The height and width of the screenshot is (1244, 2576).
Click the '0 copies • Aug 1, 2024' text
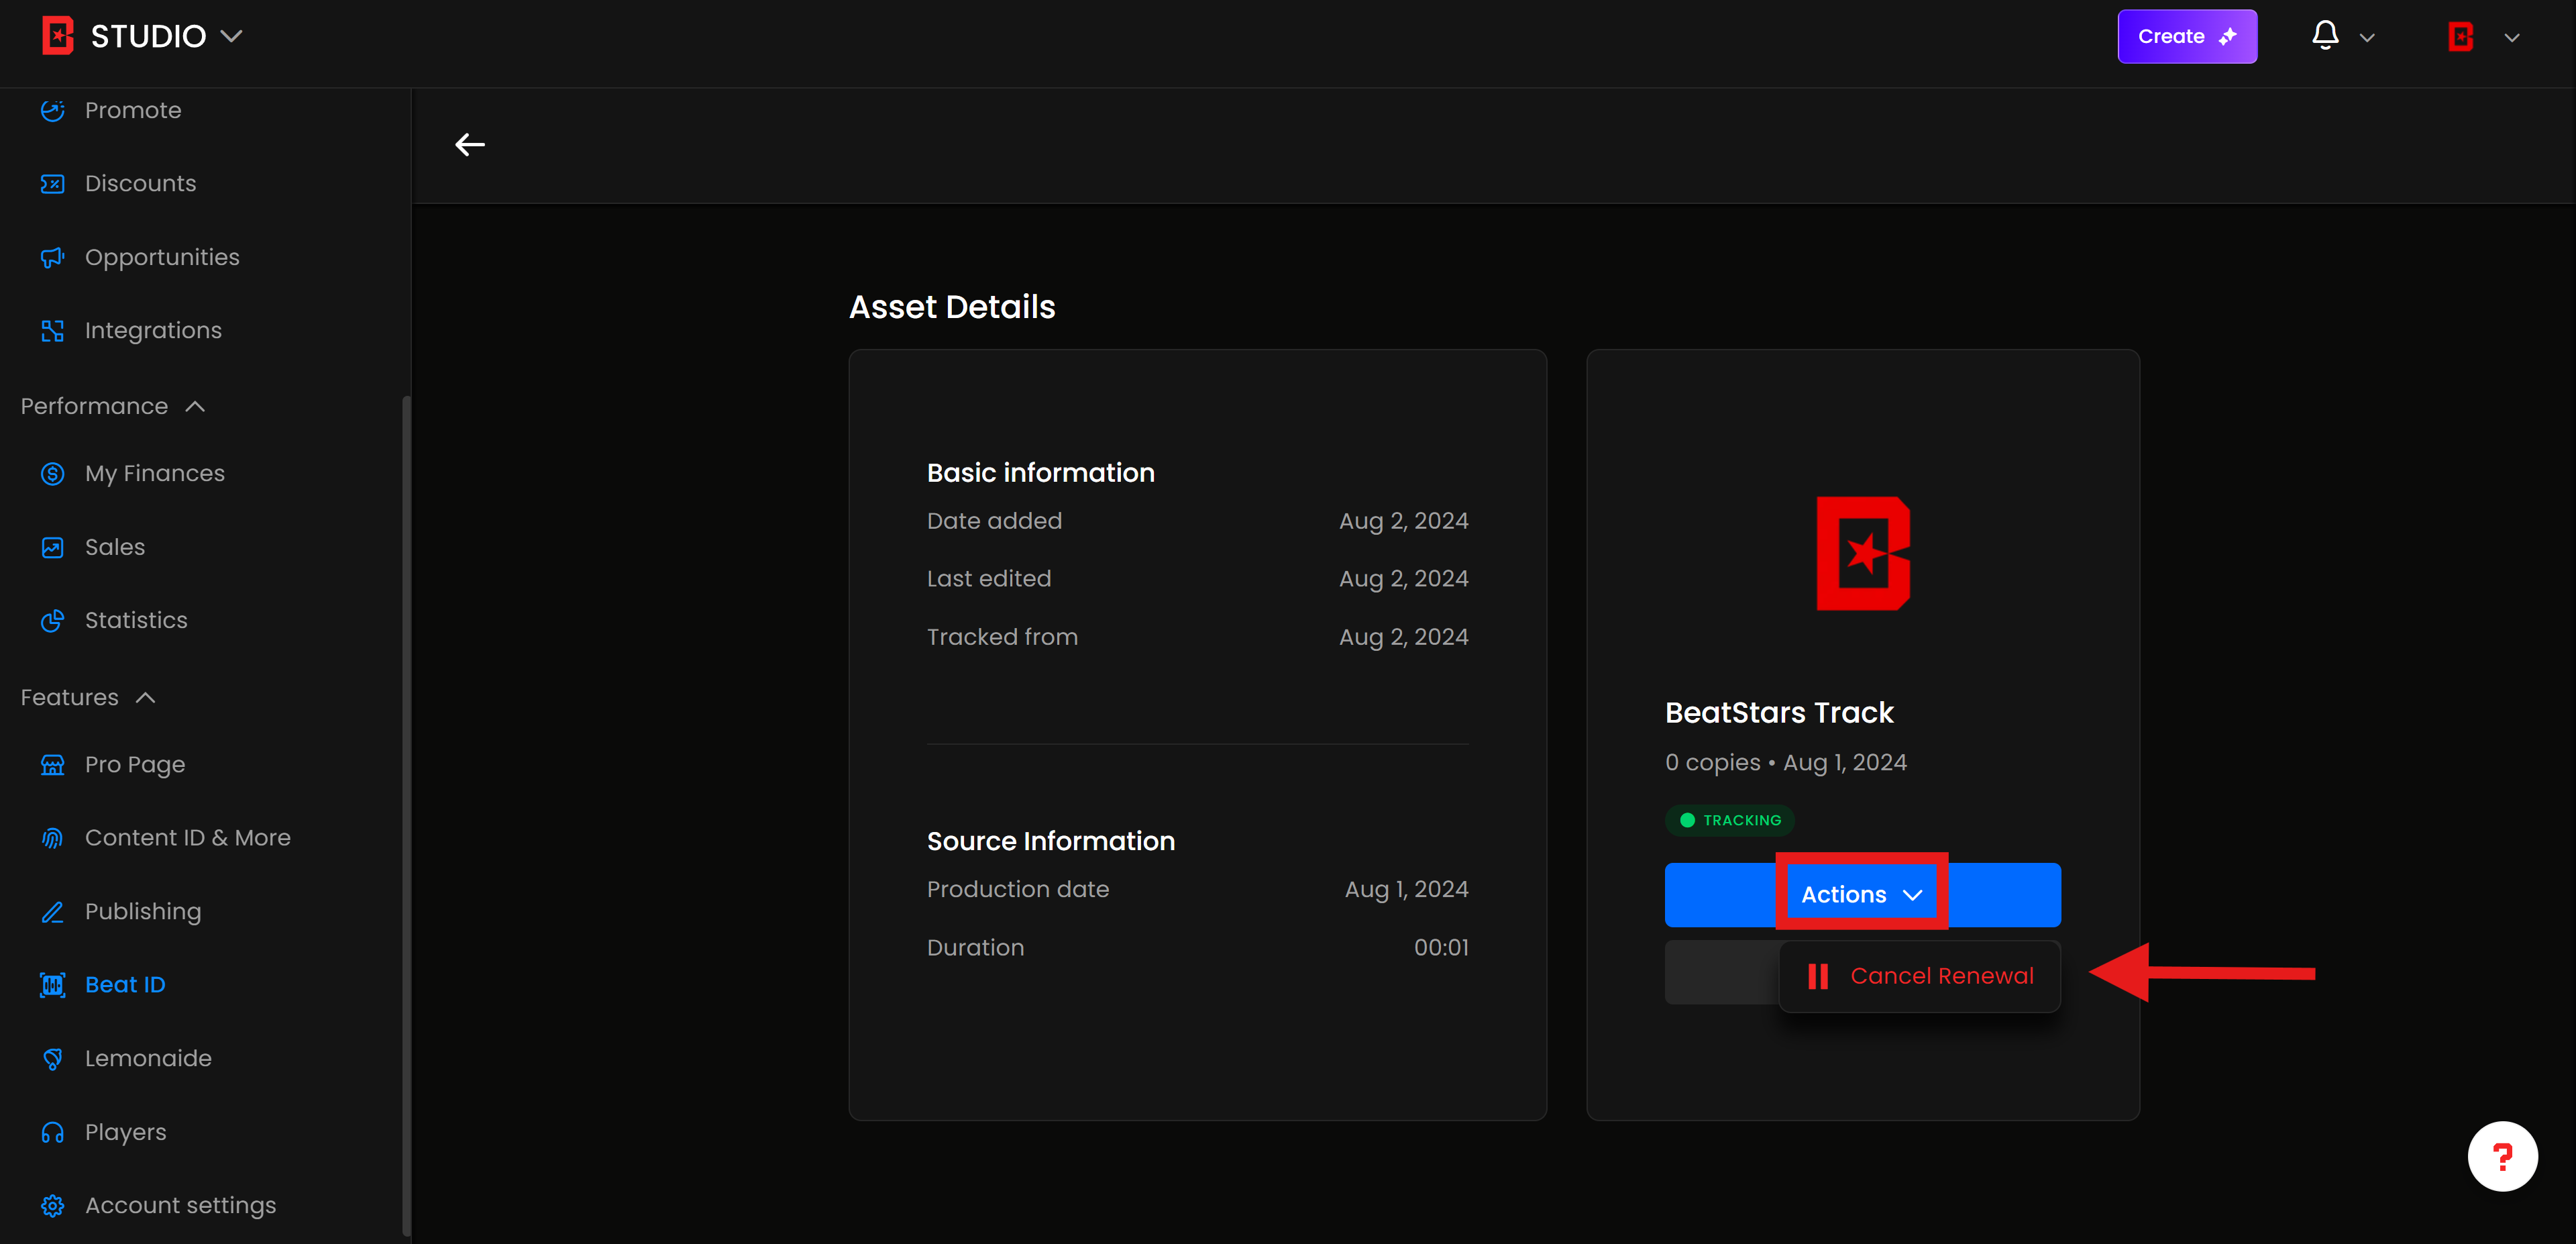(x=1785, y=763)
